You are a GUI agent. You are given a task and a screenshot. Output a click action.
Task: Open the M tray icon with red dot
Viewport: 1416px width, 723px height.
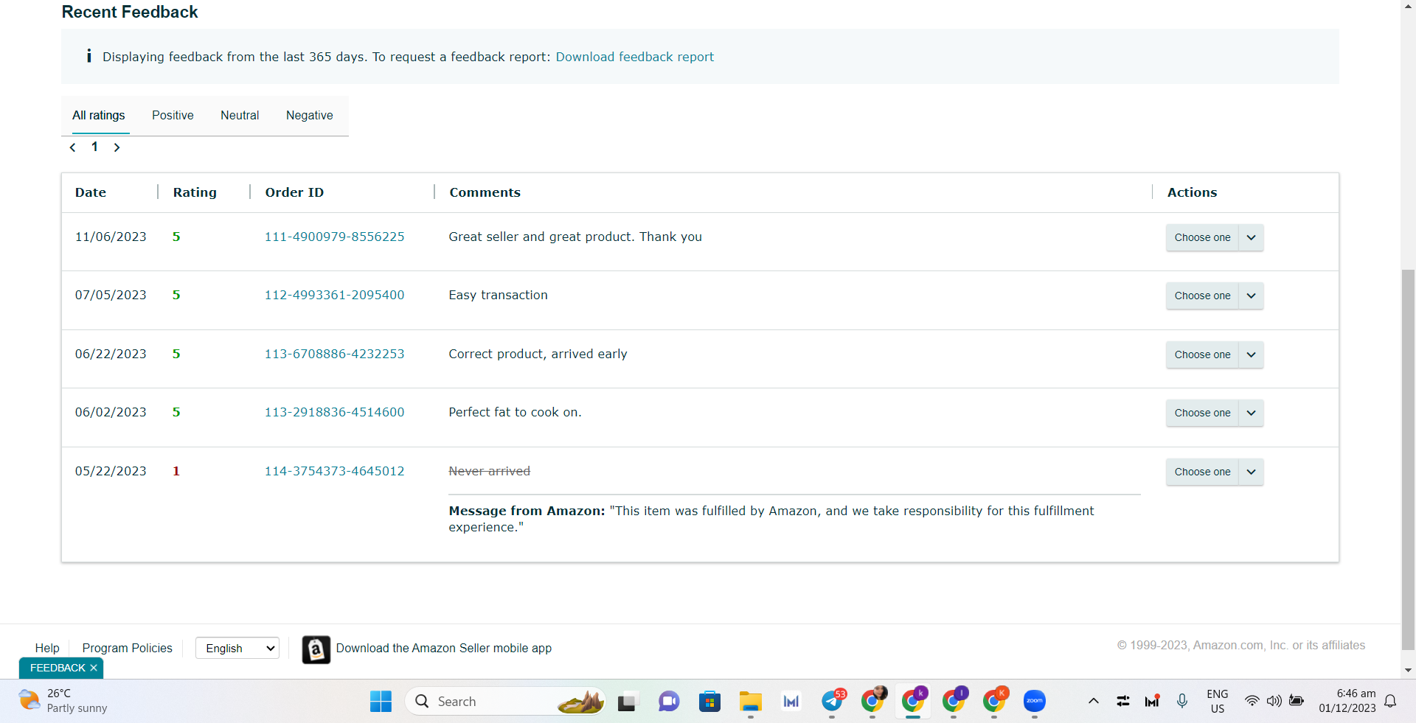pos(1152,701)
